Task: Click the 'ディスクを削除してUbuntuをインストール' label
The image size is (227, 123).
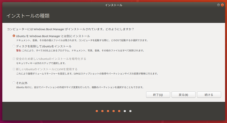Action: pos(44,46)
